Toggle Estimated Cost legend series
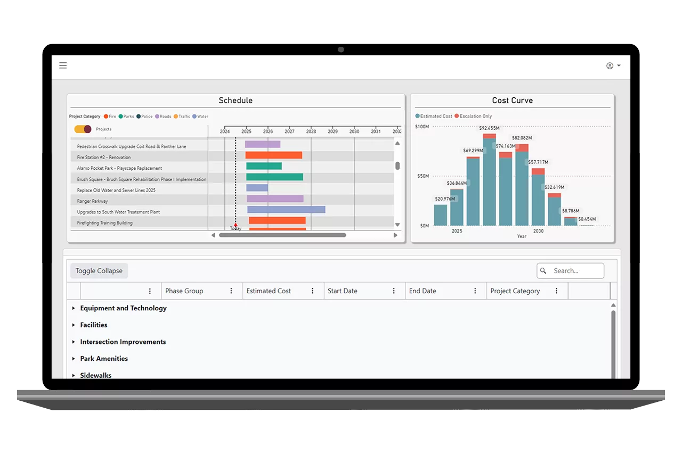This screenshot has width=682, height=454. click(x=433, y=116)
